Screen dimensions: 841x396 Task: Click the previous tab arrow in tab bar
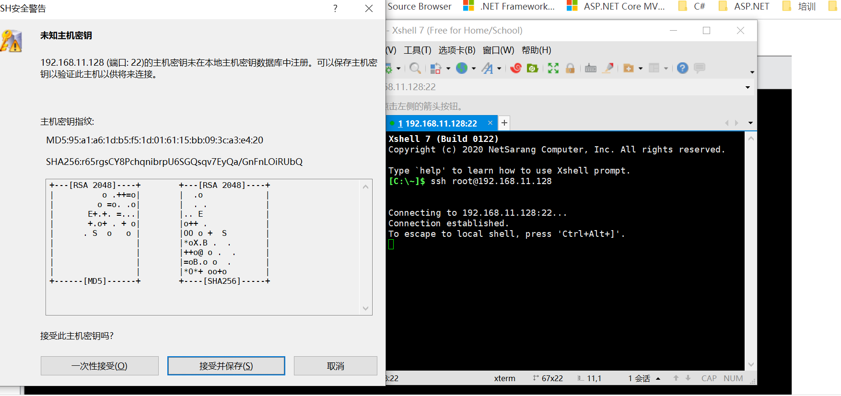tap(727, 123)
